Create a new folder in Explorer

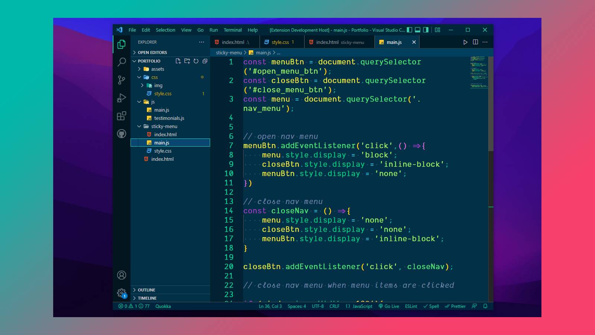coord(187,61)
